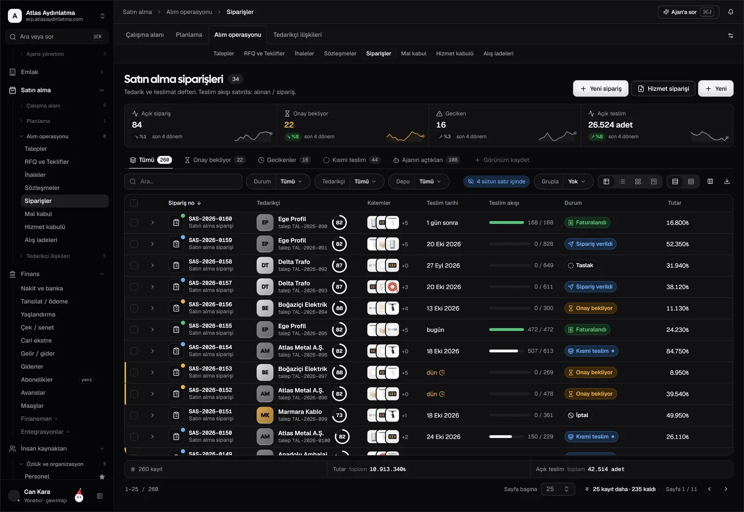Click the Ajan'a sor button
The image size is (744, 512).
(688, 12)
